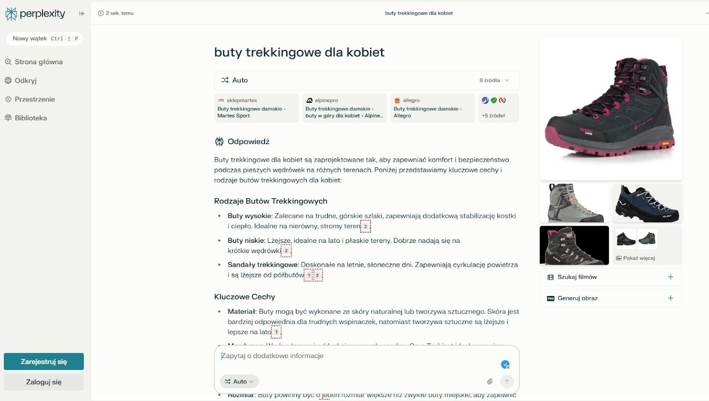
Task: Open the grey boot thumbnail
Action: (574, 203)
